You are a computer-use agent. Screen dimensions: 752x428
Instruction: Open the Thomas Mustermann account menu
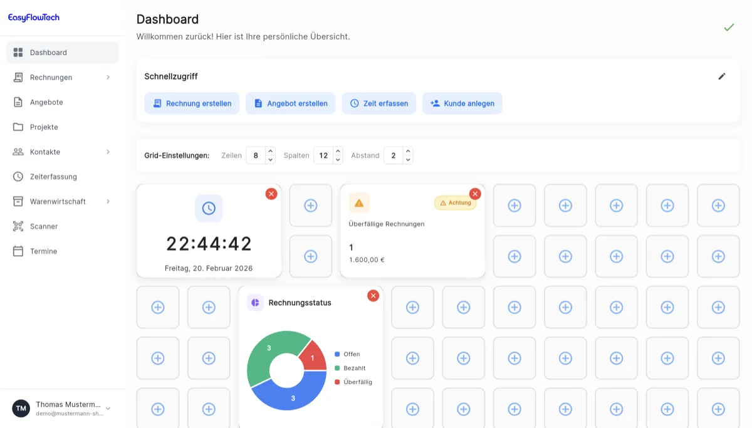pos(60,408)
